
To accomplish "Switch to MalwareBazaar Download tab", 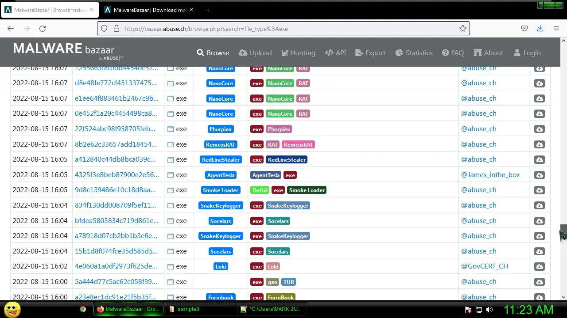I will click(149, 10).
